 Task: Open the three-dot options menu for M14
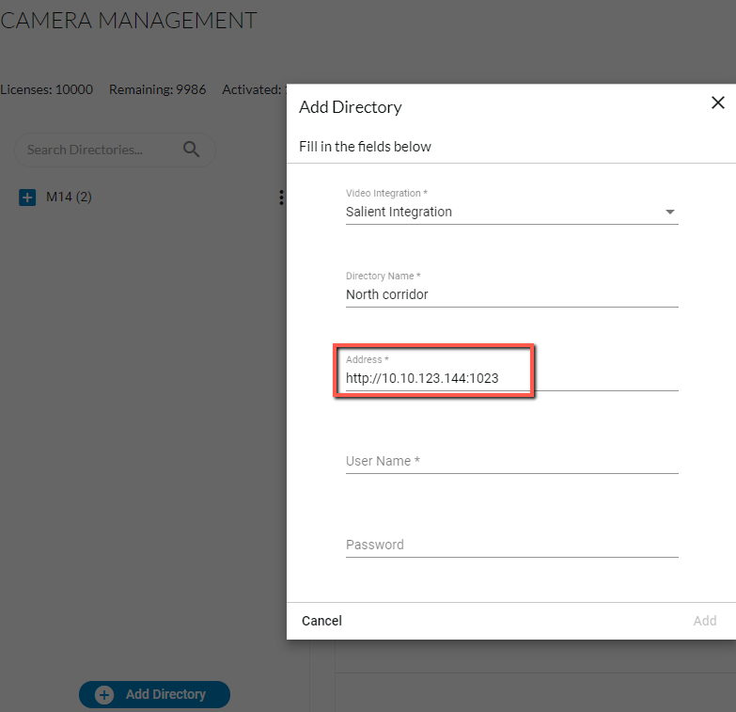coord(281,198)
